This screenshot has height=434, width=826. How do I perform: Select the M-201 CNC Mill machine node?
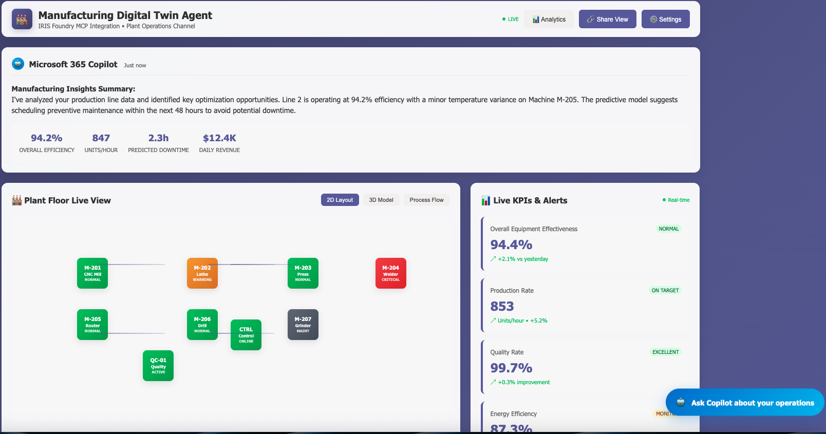[x=92, y=273]
